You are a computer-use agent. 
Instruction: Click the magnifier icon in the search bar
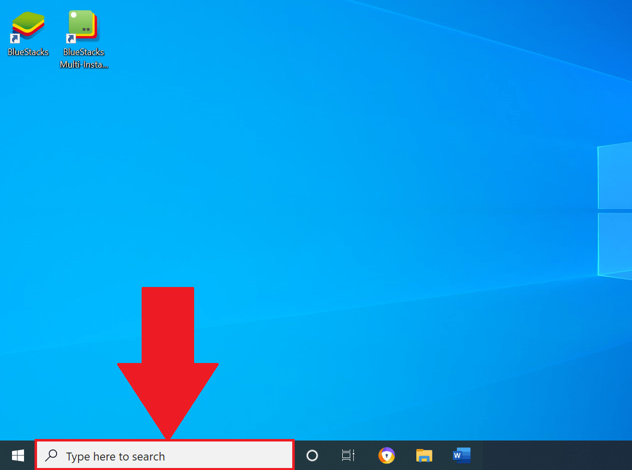[51, 455]
